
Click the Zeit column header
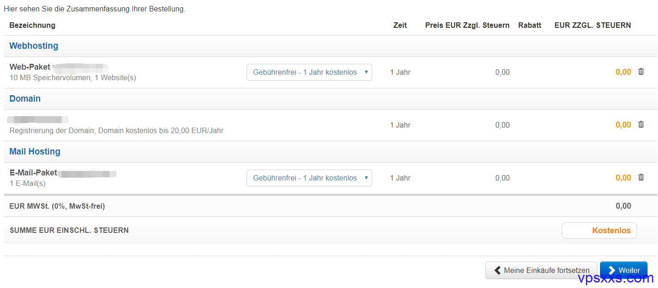[x=400, y=26]
